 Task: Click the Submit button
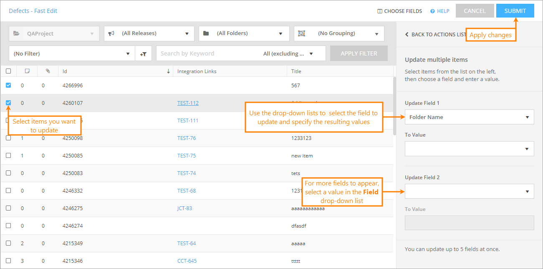click(x=515, y=11)
